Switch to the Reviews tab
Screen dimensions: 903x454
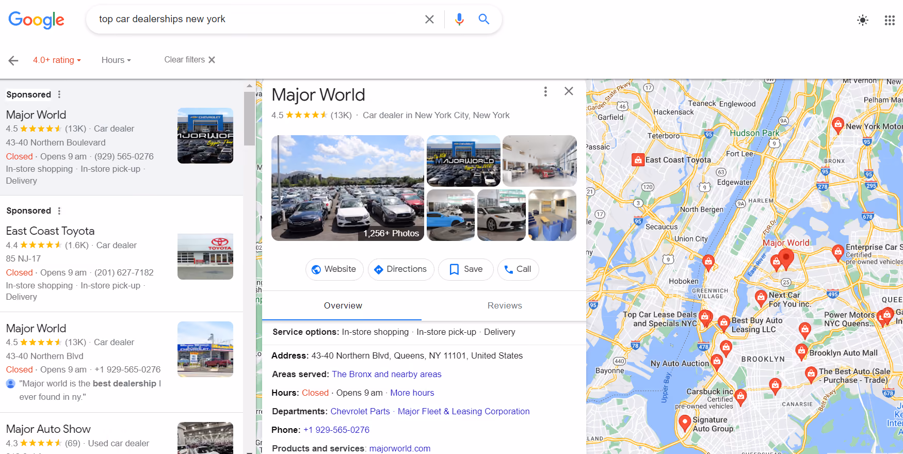[505, 305]
